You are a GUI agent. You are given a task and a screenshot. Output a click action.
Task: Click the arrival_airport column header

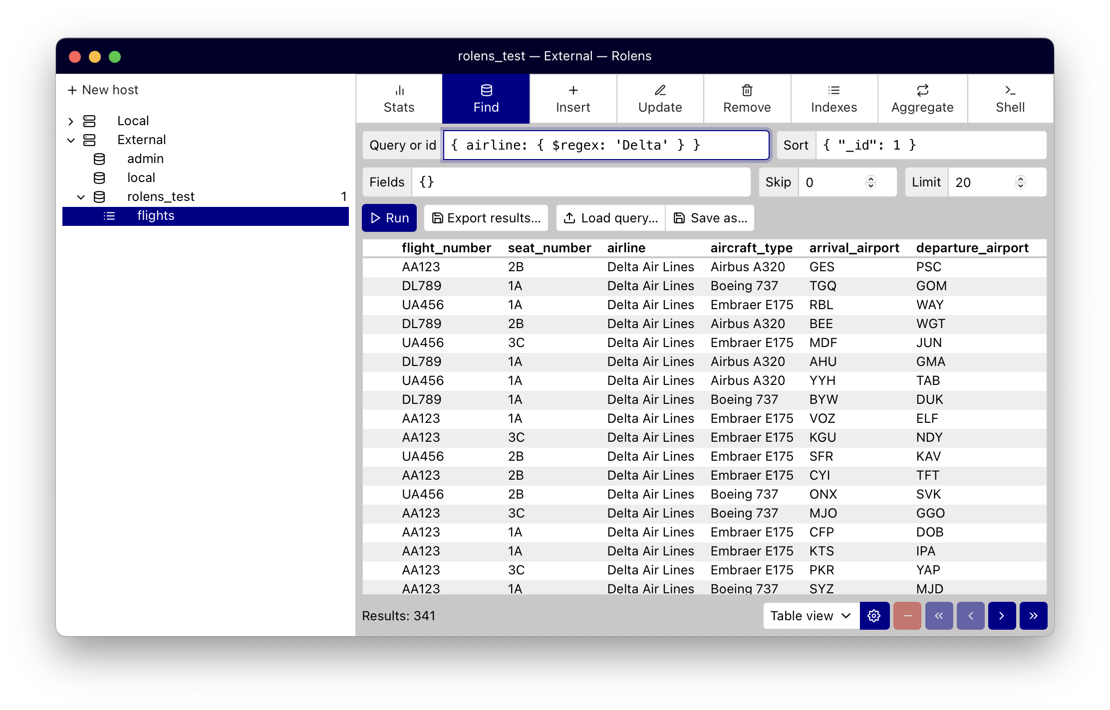pos(854,248)
